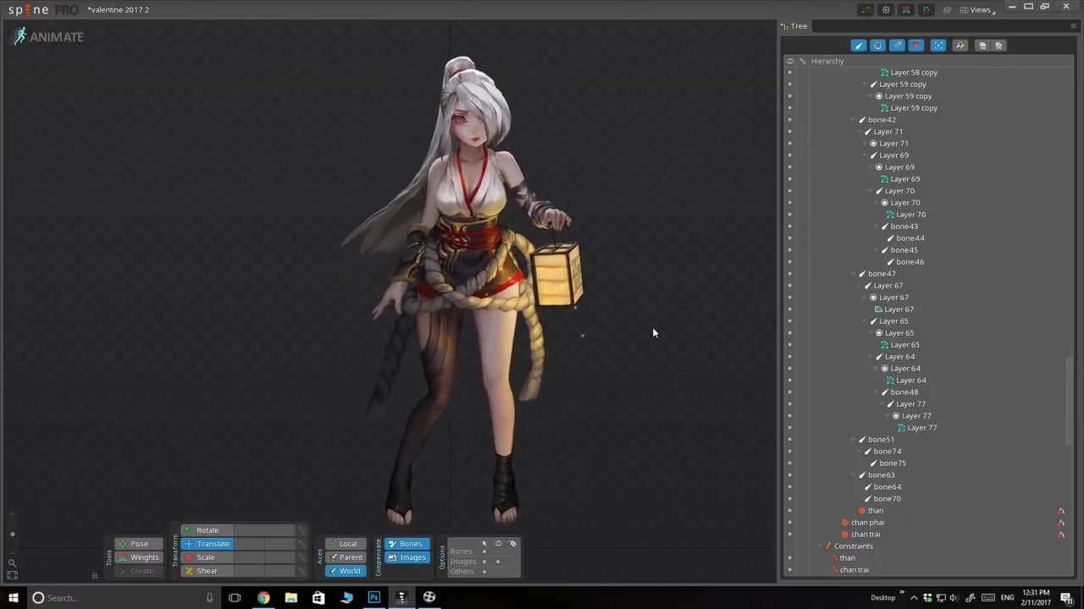The height and width of the screenshot is (609, 1084).
Task: Open File Explorer from the taskbar
Action: point(290,597)
